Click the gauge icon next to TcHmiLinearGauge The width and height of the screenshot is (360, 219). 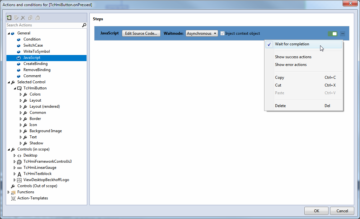19,168
